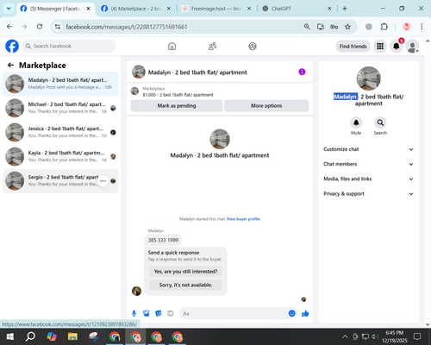
Task: Open Windows taskbar search
Action: 30,336
